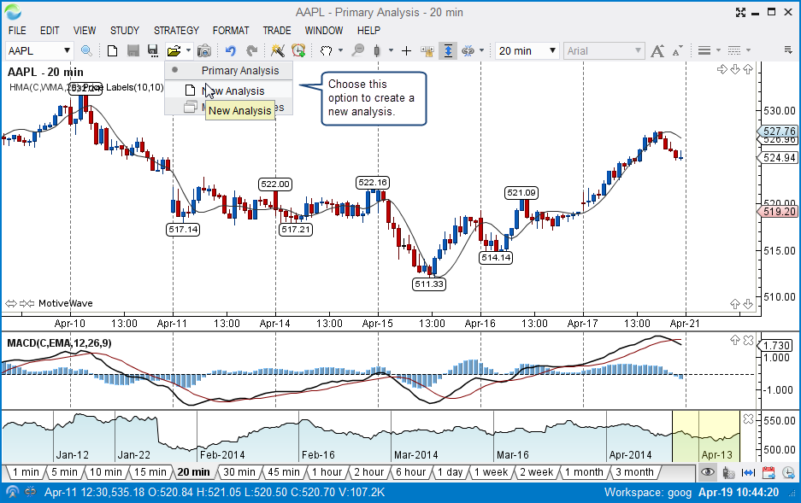Screen dimensions: 801x503
Task: Open the STRATEGY menu
Action: [176, 31]
